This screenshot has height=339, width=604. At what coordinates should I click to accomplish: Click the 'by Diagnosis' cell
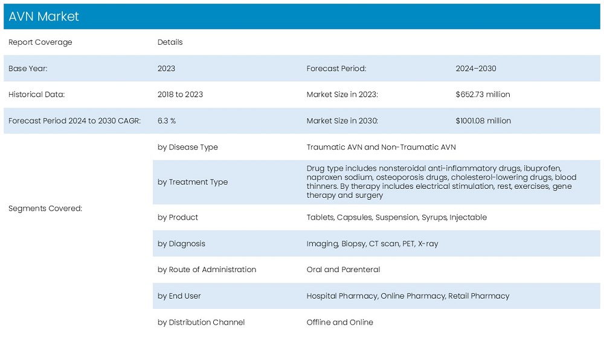pos(181,244)
